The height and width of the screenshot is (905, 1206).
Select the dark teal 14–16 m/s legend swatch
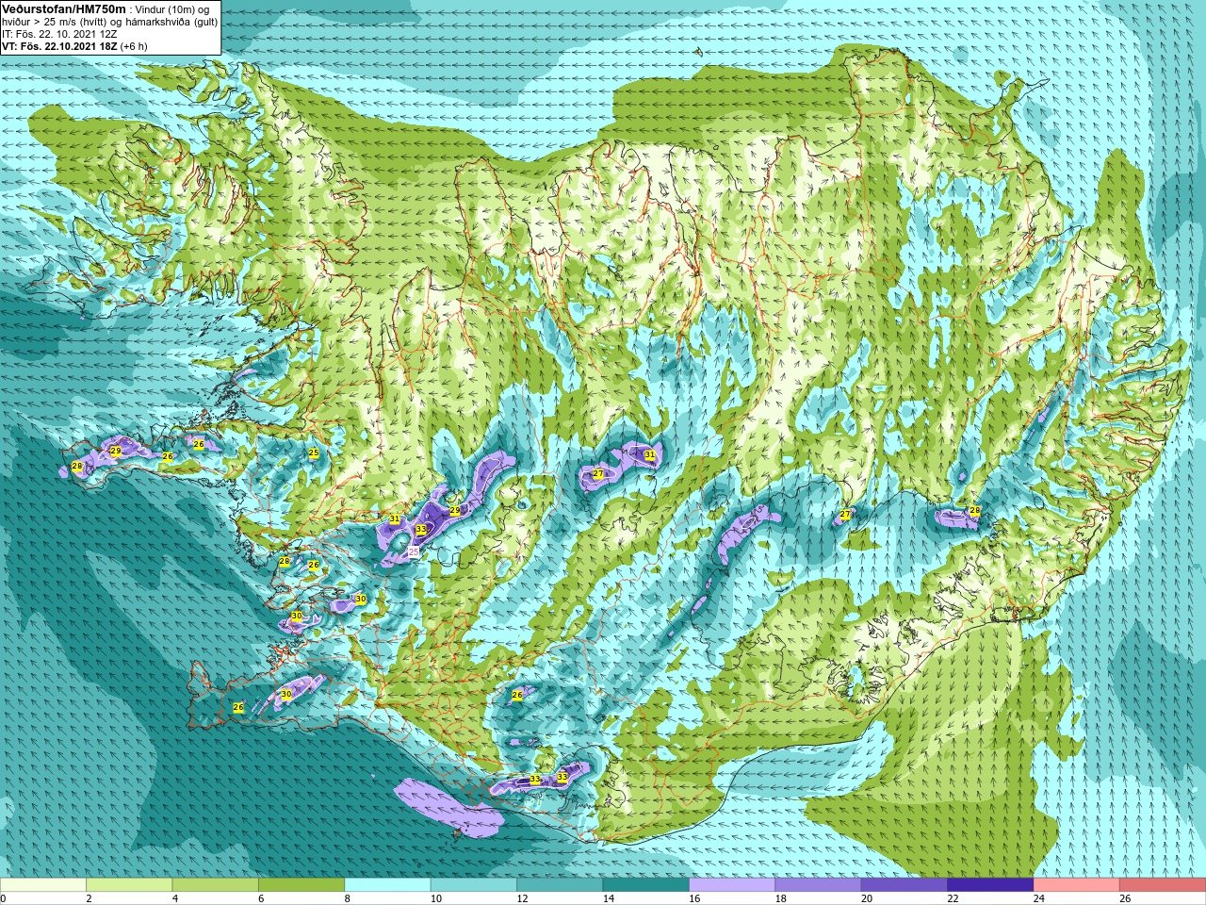click(x=646, y=885)
